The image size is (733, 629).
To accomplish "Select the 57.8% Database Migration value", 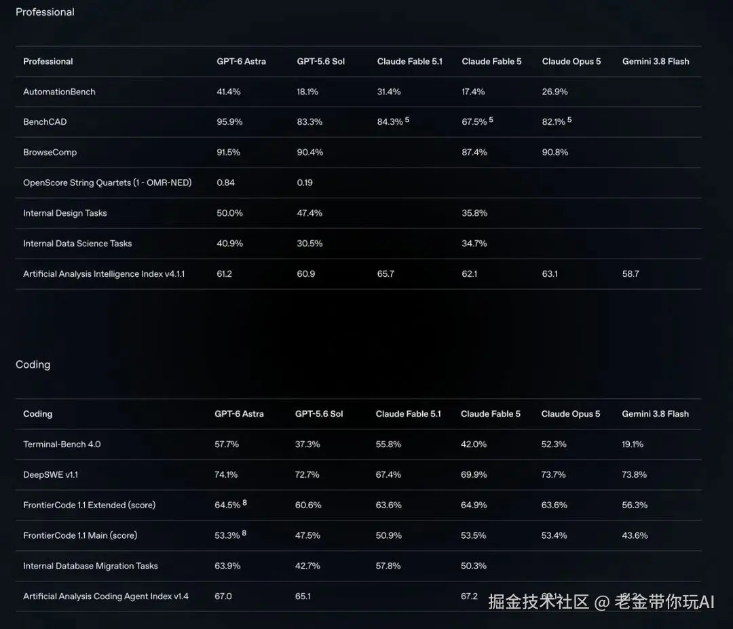I will tap(388, 566).
